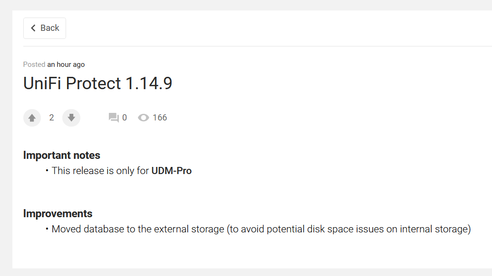
Task: Select the 'Improvements' heading
Action: 58,213
